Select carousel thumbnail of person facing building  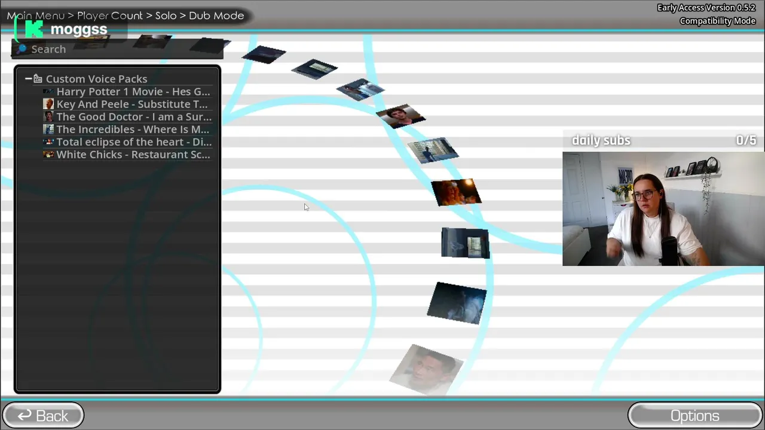(433, 150)
